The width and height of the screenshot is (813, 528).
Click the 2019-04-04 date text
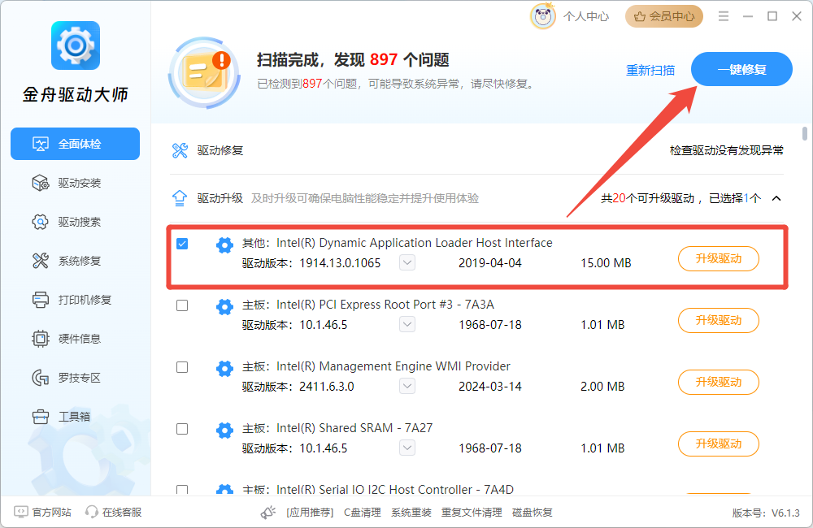[490, 263]
